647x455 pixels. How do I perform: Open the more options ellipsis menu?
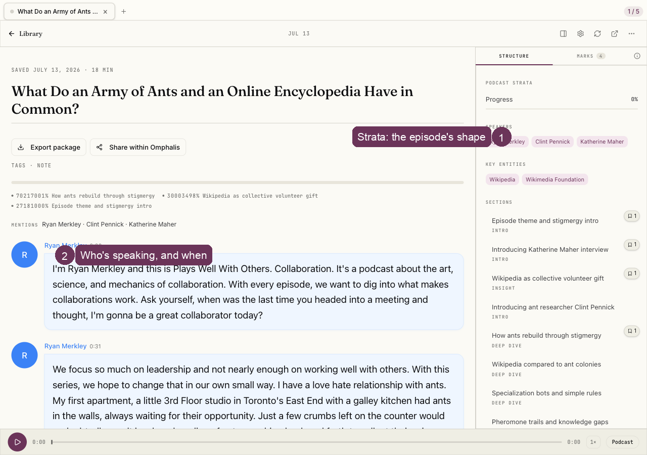pyautogui.click(x=632, y=34)
